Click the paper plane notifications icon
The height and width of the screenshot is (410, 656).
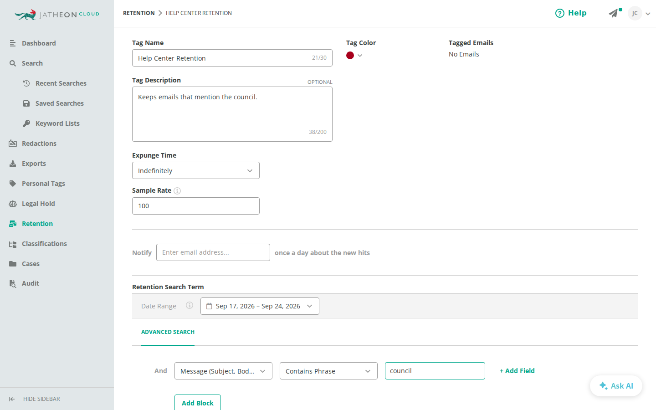(614, 13)
